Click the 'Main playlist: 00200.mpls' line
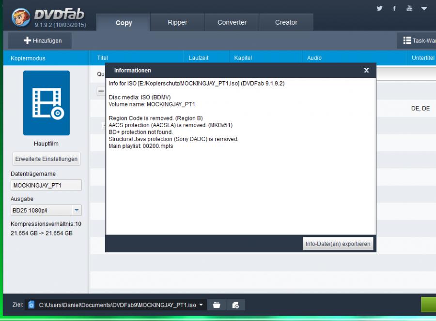This screenshot has width=436, height=321. pyautogui.click(x=140, y=146)
